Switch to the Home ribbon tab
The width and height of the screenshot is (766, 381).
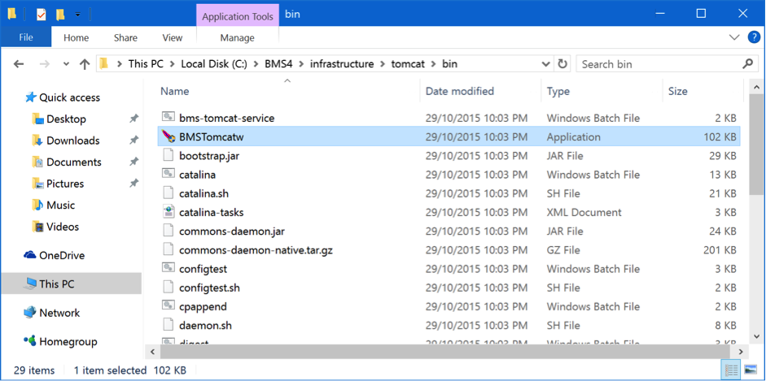point(77,37)
